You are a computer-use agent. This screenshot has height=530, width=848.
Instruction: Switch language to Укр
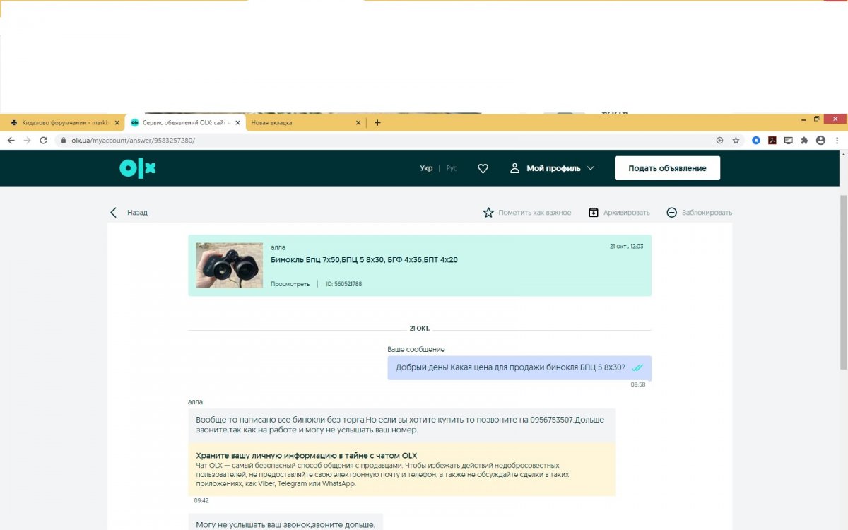[426, 168]
